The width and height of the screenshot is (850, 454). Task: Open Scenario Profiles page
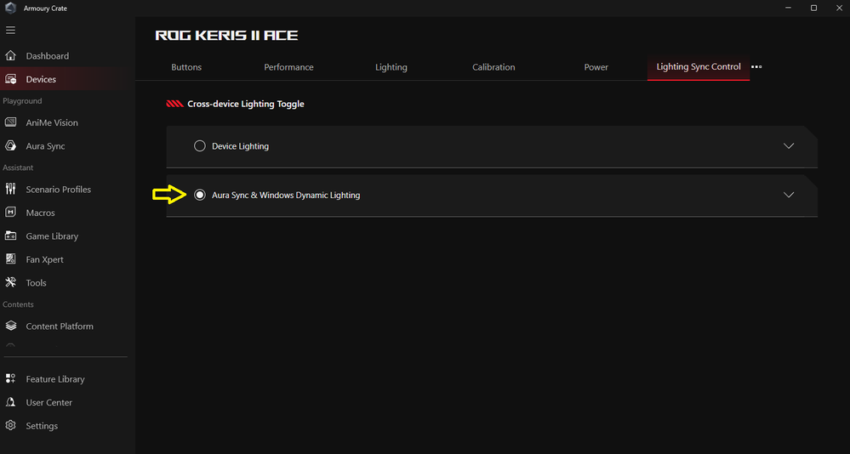[x=58, y=189]
